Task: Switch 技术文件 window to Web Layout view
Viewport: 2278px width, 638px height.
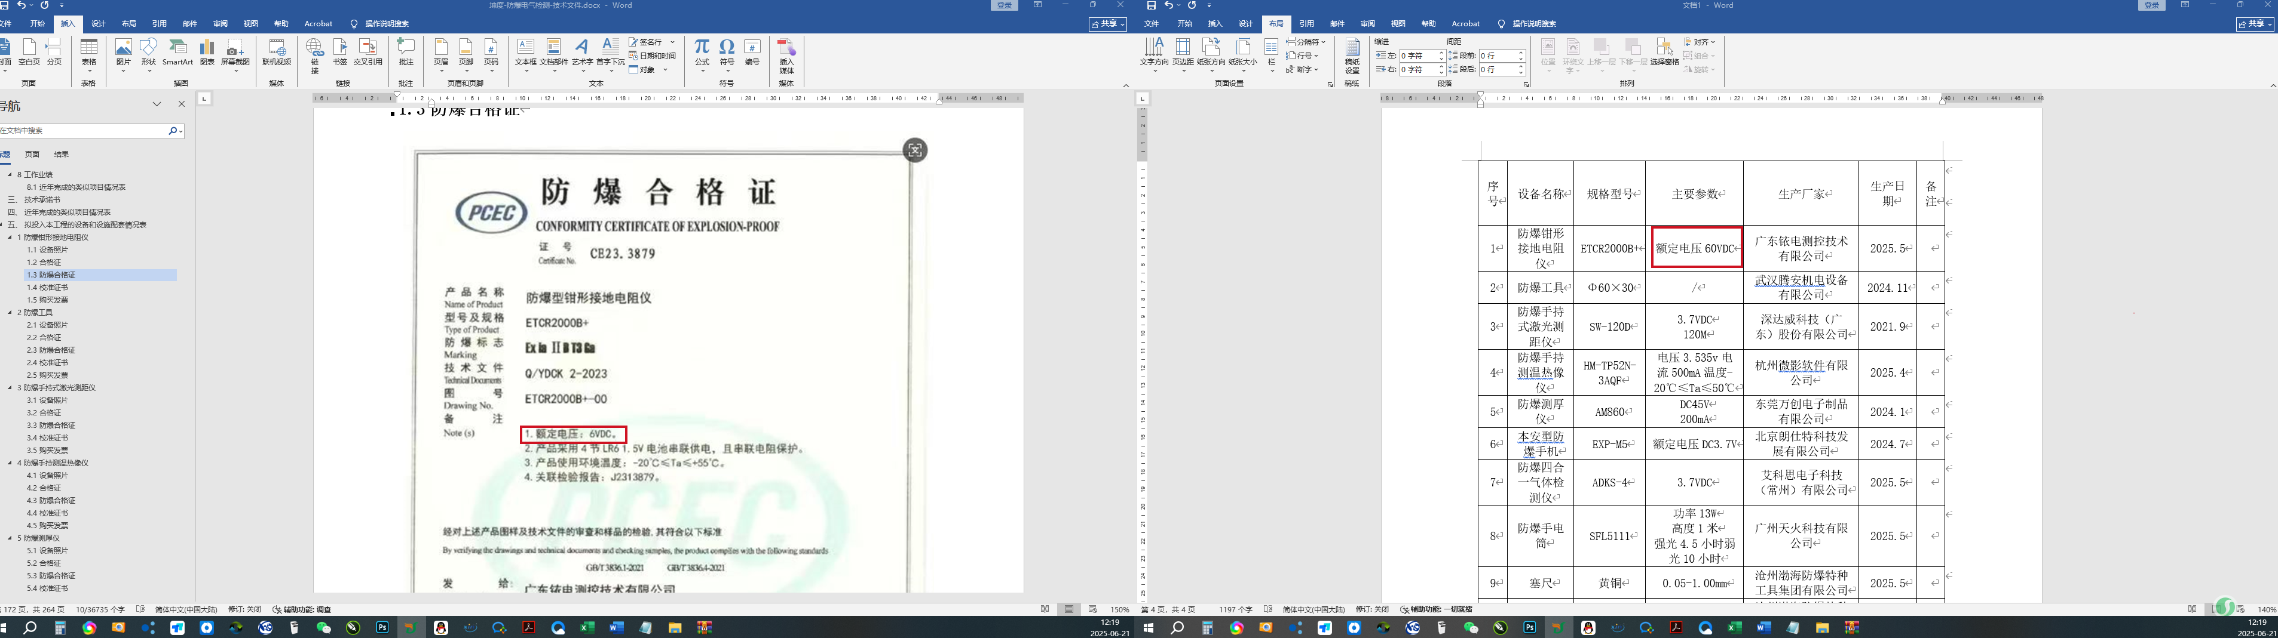Action: [x=1092, y=609]
